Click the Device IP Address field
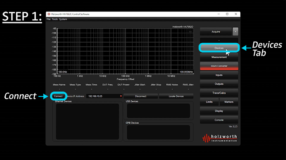The height and width of the screenshot is (160, 286). (x=104, y=96)
